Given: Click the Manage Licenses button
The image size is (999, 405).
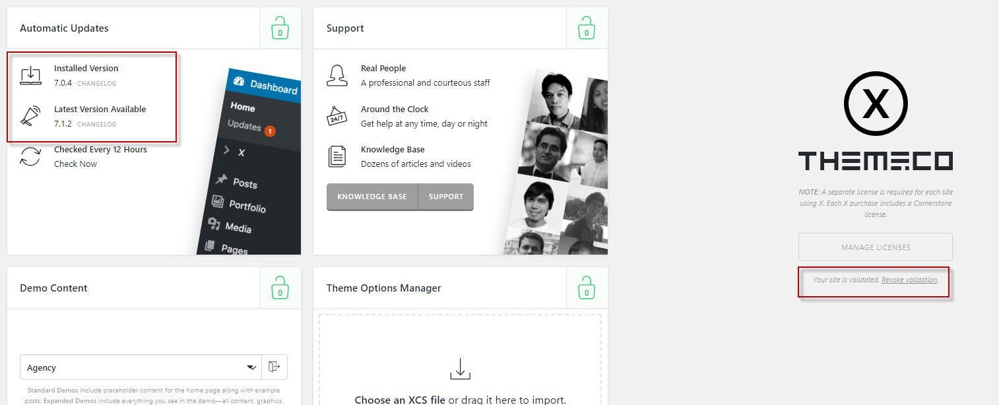Looking at the screenshot, I should [x=876, y=247].
